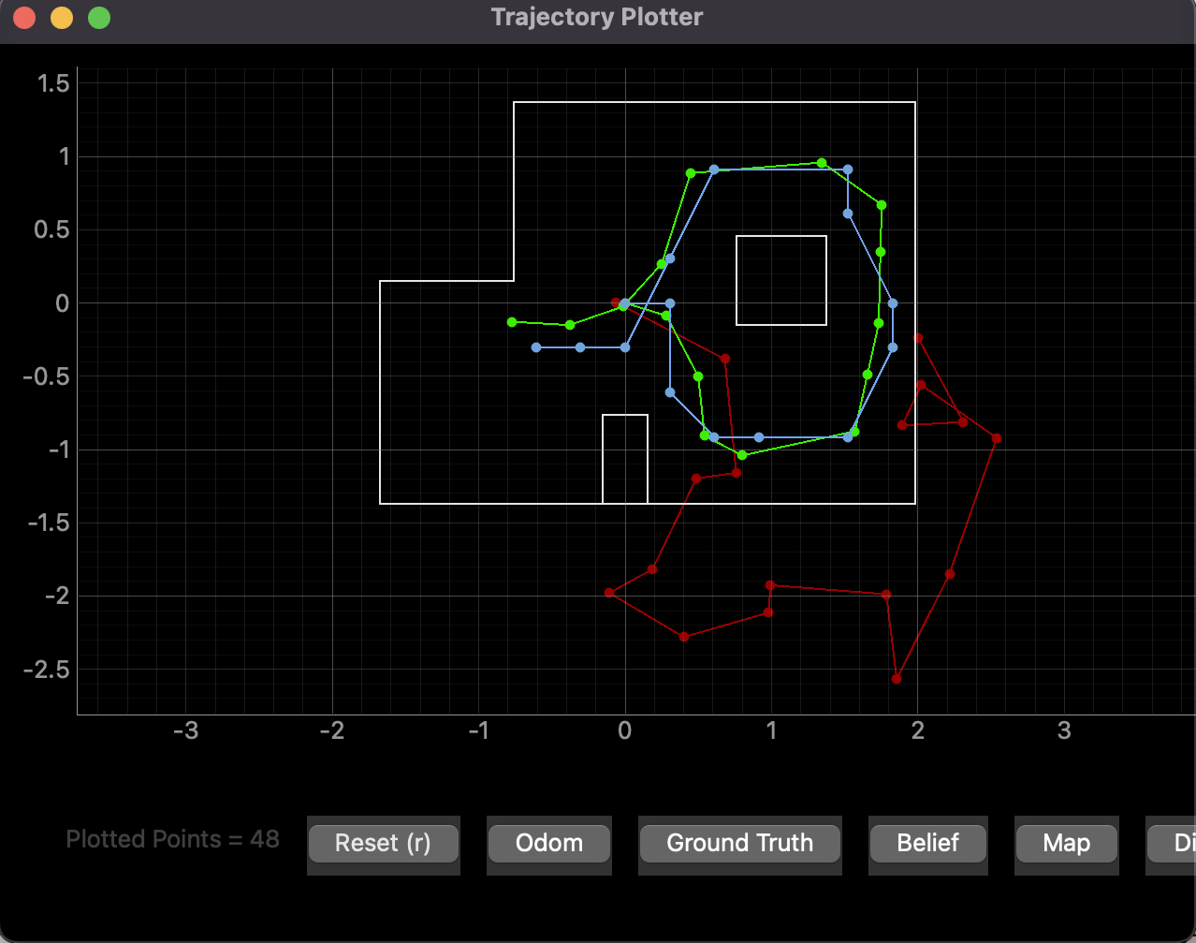Maximize the window with green button

tap(99, 18)
